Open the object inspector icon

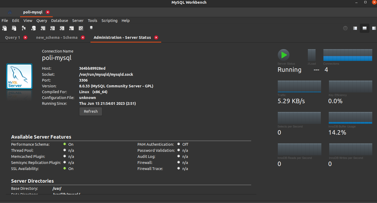(24, 28)
